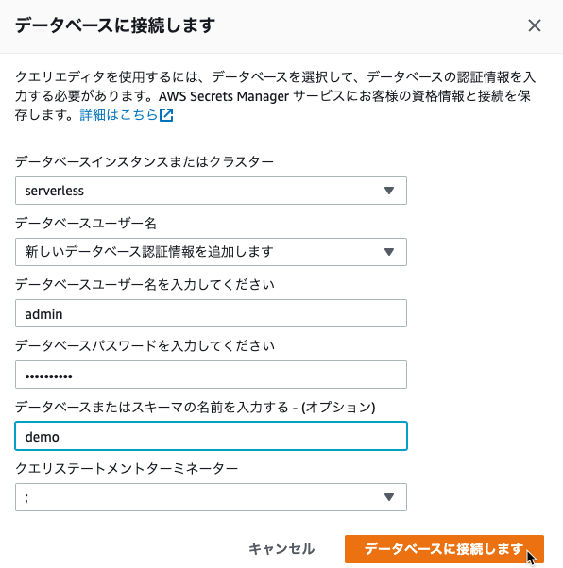The height and width of the screenshot is (568, 563).
Task: Open the 詳細はこちら link
Action: click(x=119, y=115)
